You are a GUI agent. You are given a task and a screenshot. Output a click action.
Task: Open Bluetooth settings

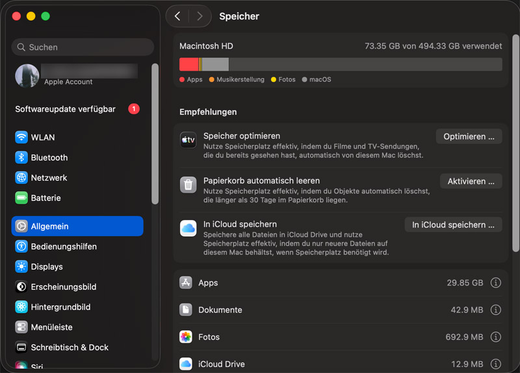(x=77, y=157)
